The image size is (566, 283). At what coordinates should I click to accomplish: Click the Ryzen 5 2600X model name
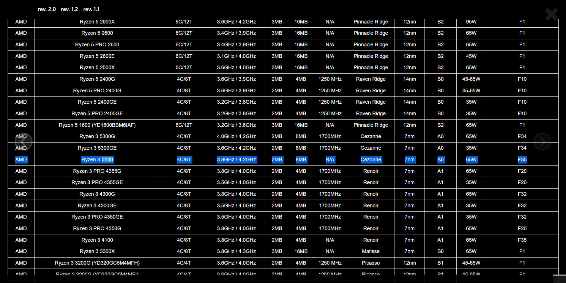click(x=97, y=22)
